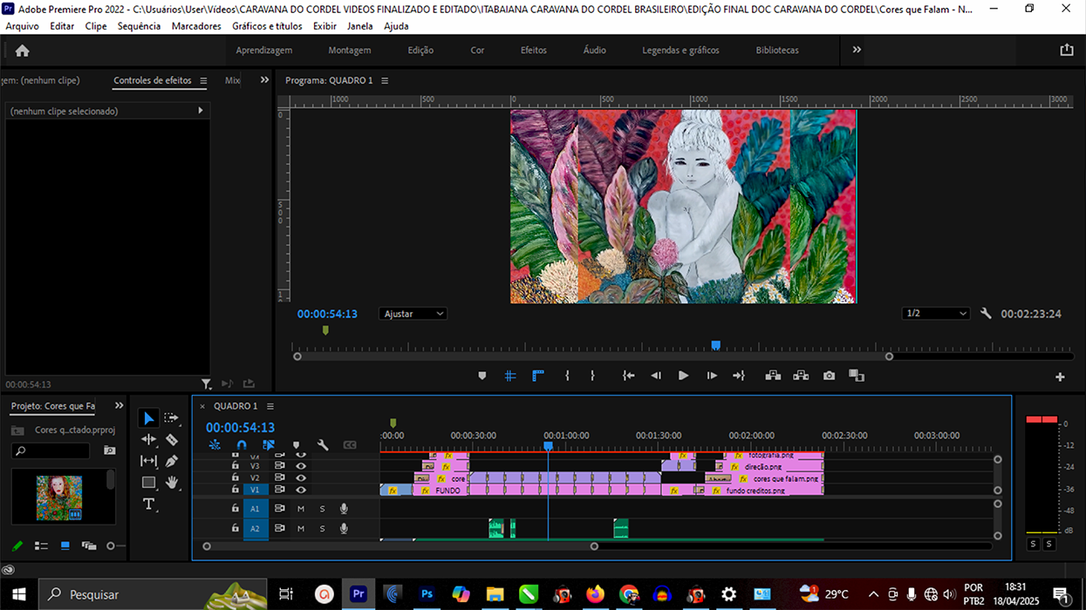The width and height of the screenshot is (1086, 610).
Task: Click Step Back one frame
Action: 656,376
